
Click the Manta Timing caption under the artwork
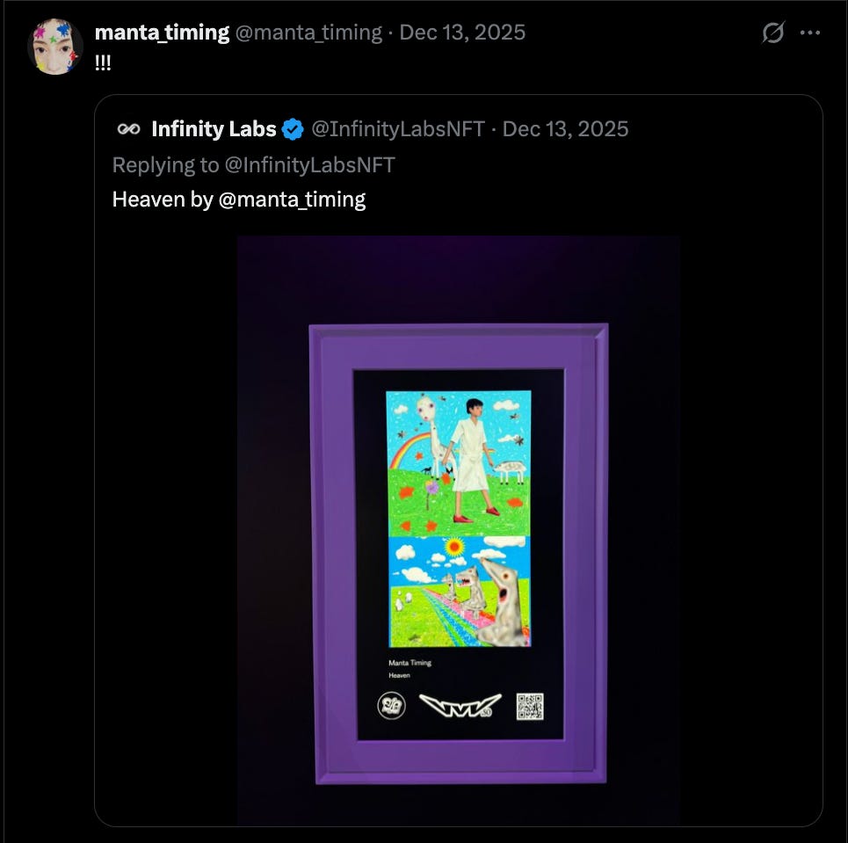tap(410, 662)
